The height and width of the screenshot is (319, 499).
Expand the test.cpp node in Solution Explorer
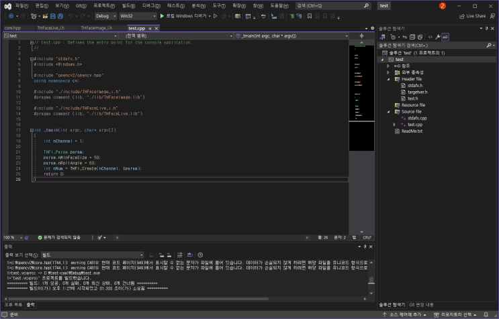click(x=394, y=125)
